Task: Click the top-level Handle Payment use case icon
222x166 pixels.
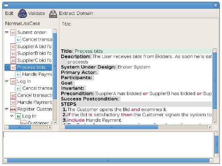Action: click(13, 102)
